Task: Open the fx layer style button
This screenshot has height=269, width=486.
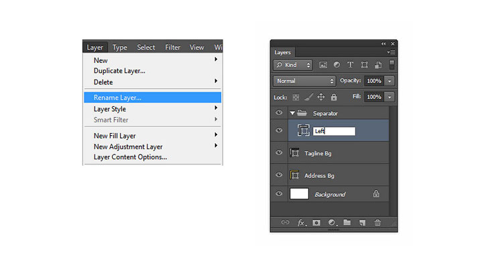Action: [x=302, y=223]
